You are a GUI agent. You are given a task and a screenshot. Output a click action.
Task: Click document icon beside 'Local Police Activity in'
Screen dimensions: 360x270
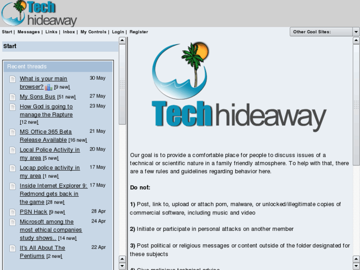pyautogui.click(x=13, y=150)
